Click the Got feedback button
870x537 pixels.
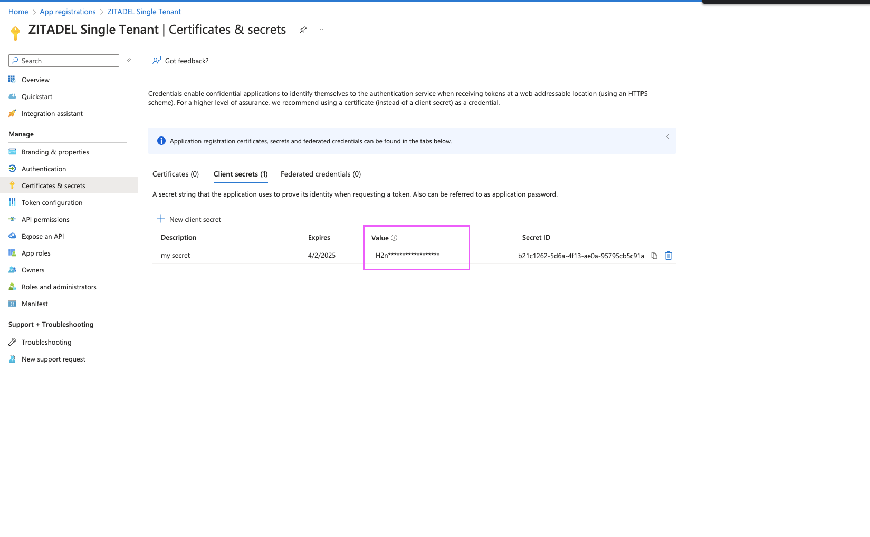point(180,60)
